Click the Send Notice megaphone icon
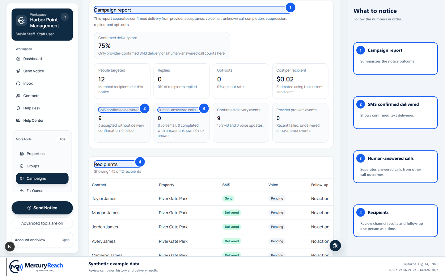The height and width of the screenshot is (278, 445). click(x=18, y=71)
